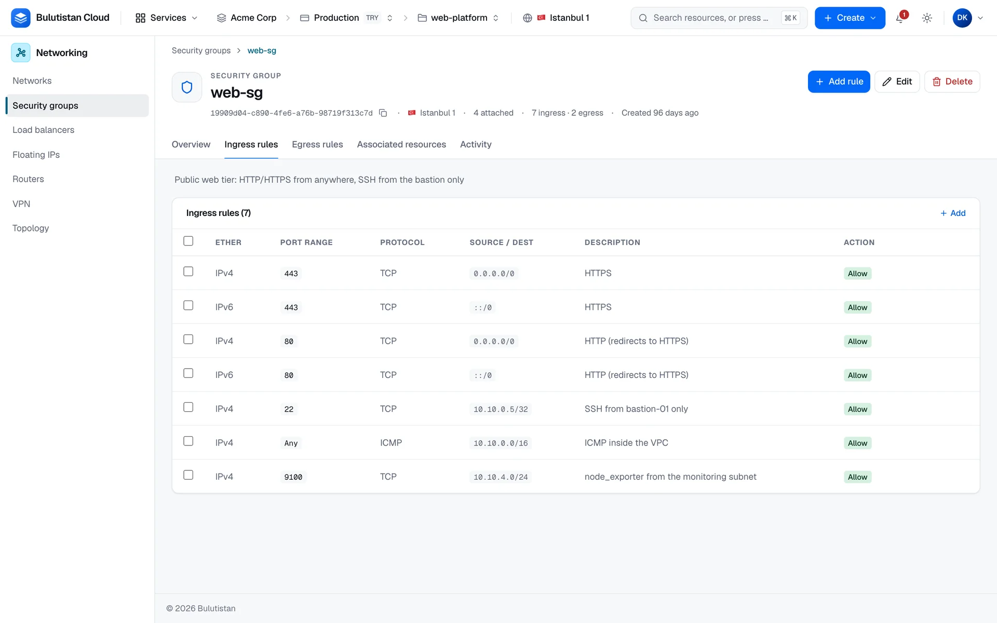Click the + Add link in the rules table
Screen dimensions: 997x623
click(953, 213)
